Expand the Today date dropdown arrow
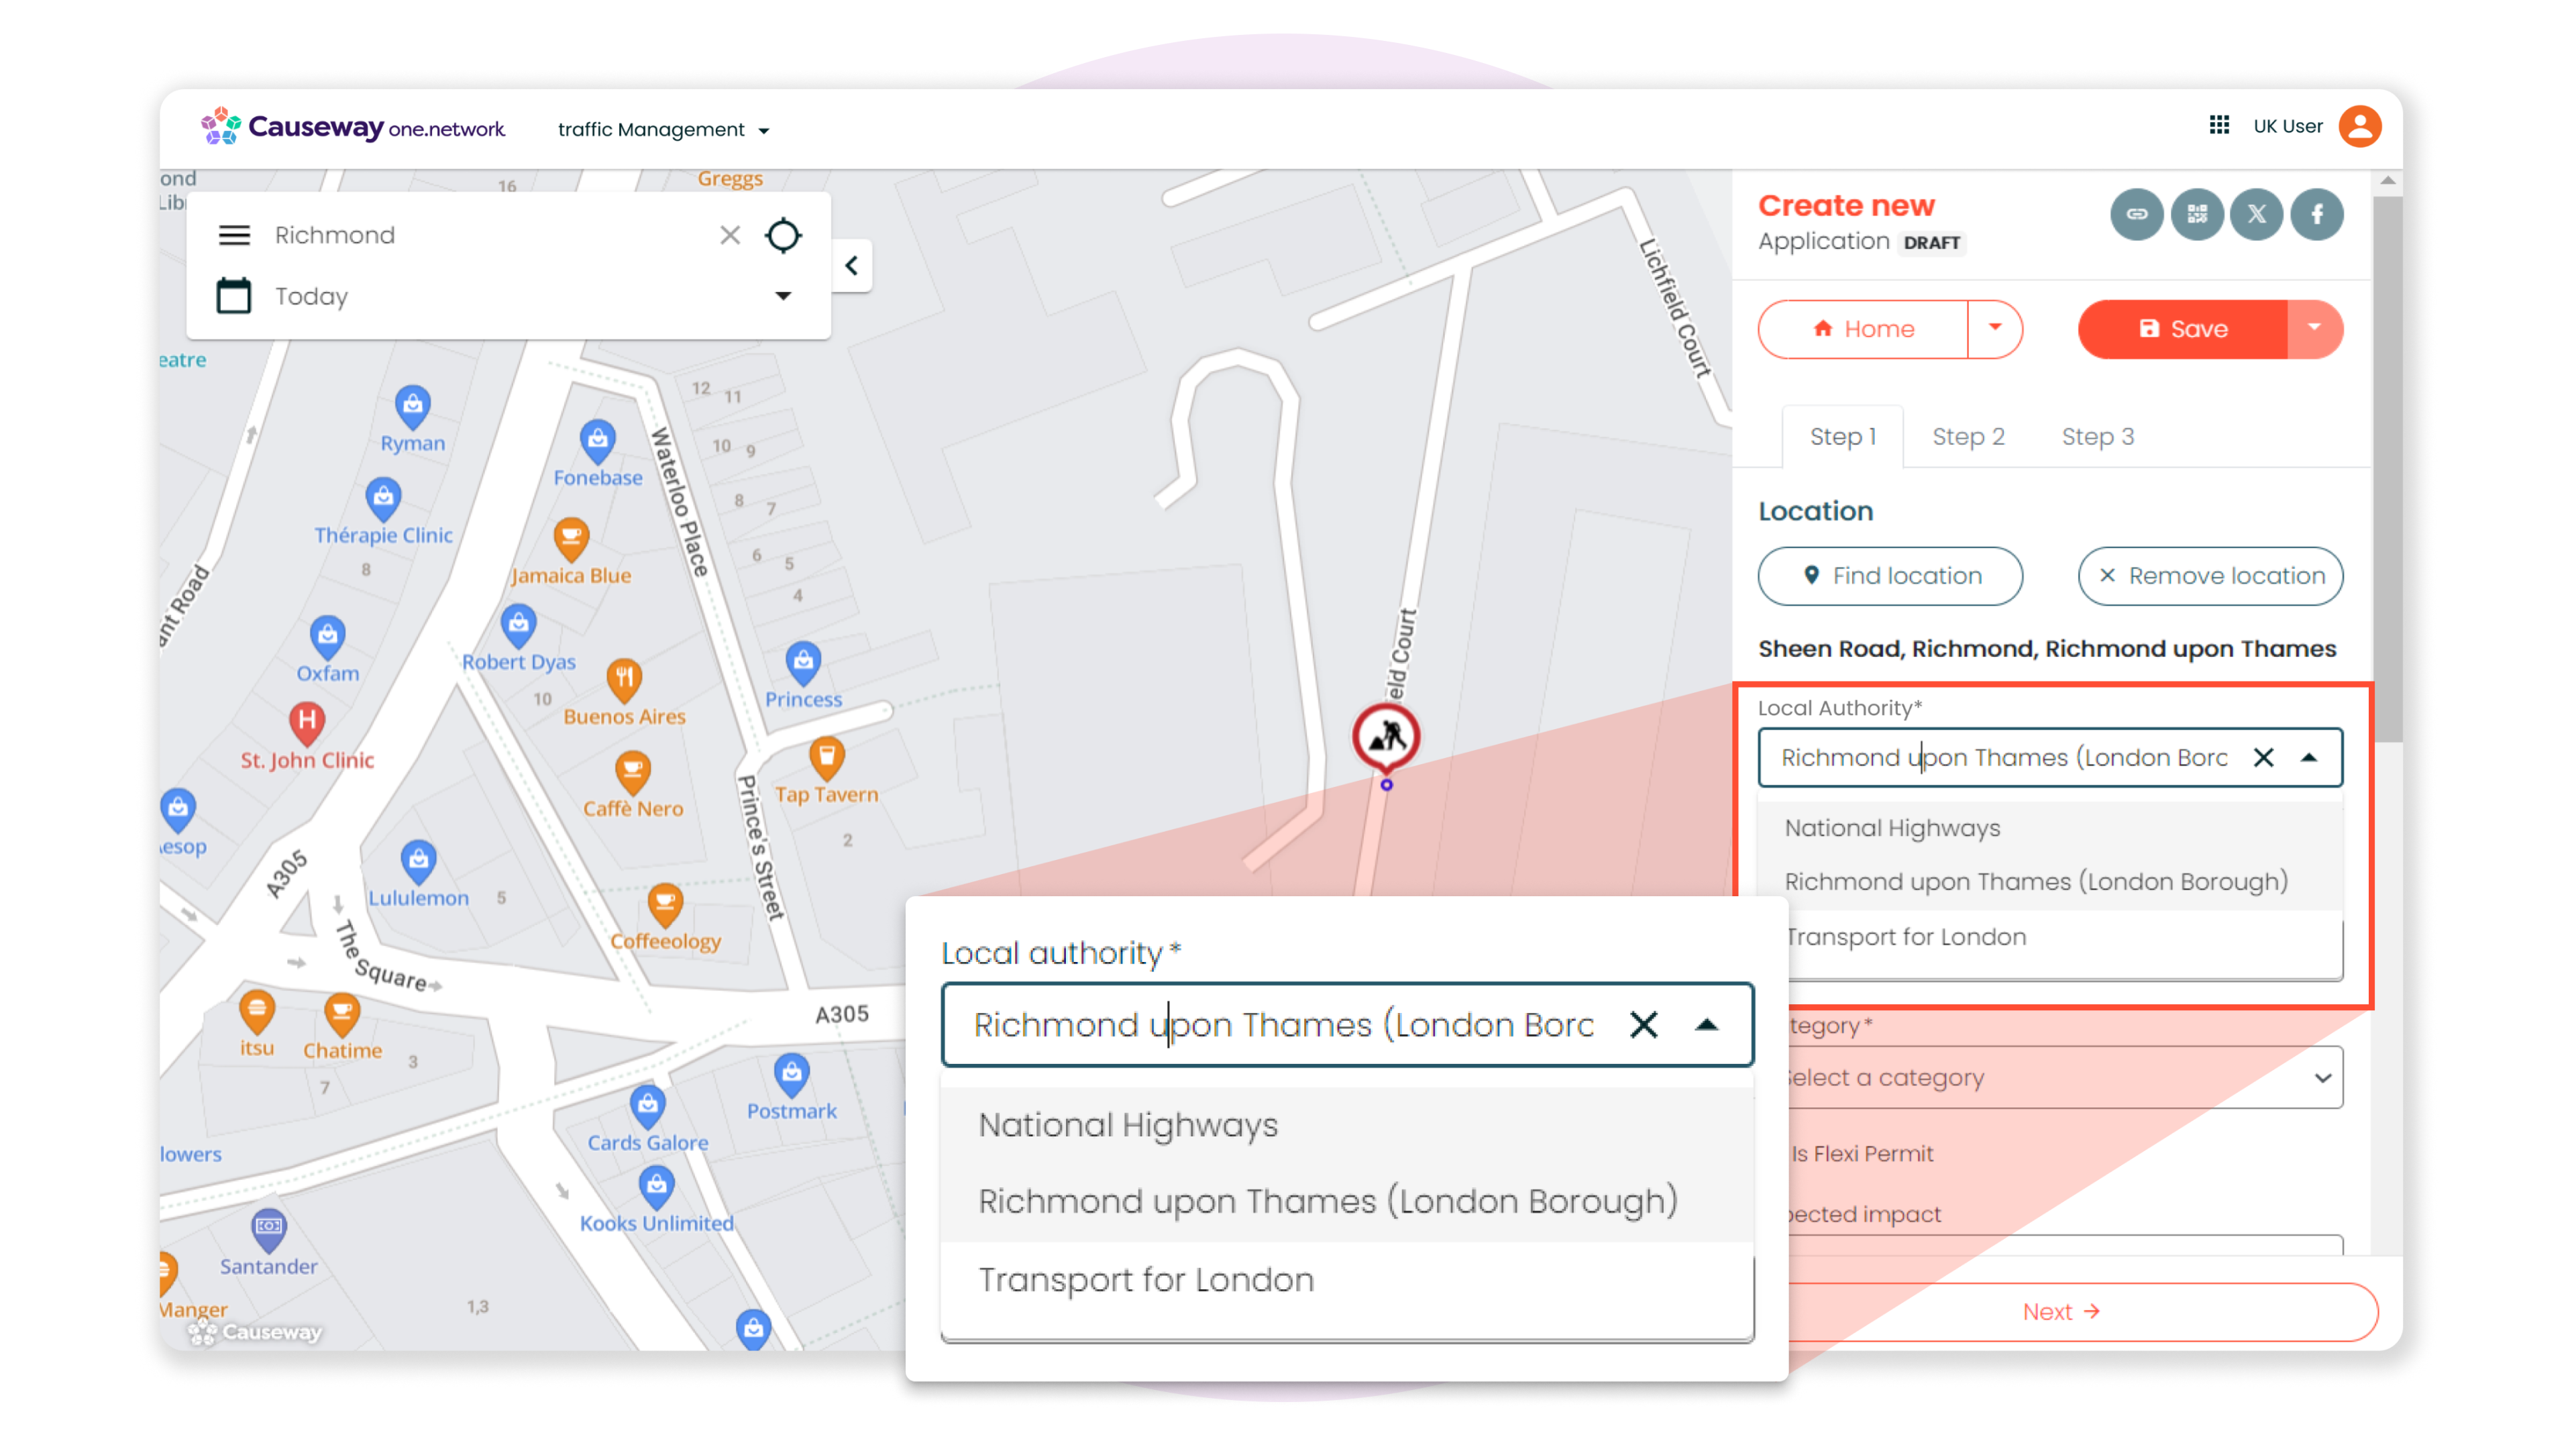This screenshot has height=1449, width=2576. click(x=783, y=296)
